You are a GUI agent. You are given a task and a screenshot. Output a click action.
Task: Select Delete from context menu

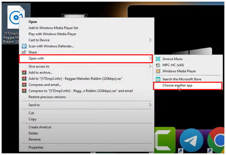pyautogui.click(x=33, y=133)
